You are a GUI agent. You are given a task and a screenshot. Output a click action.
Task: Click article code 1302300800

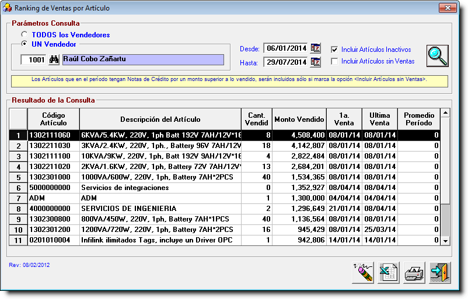[54, 219]
